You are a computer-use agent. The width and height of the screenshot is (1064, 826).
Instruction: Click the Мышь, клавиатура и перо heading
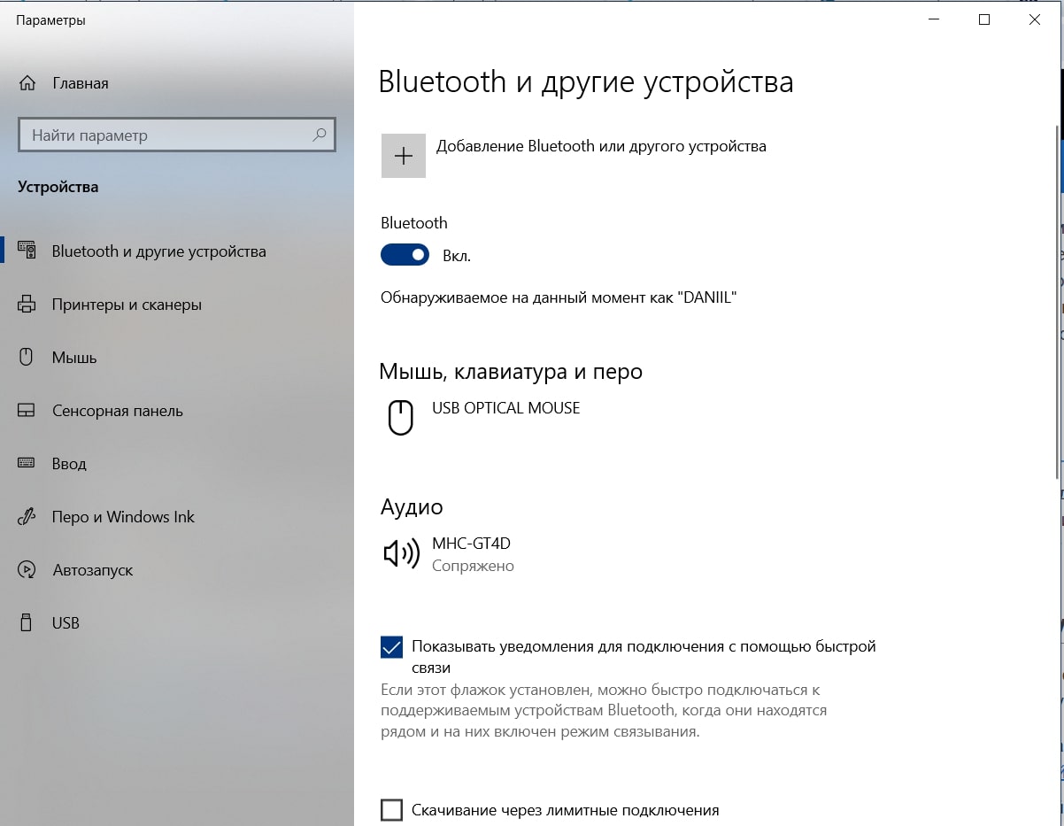point(511,372)
